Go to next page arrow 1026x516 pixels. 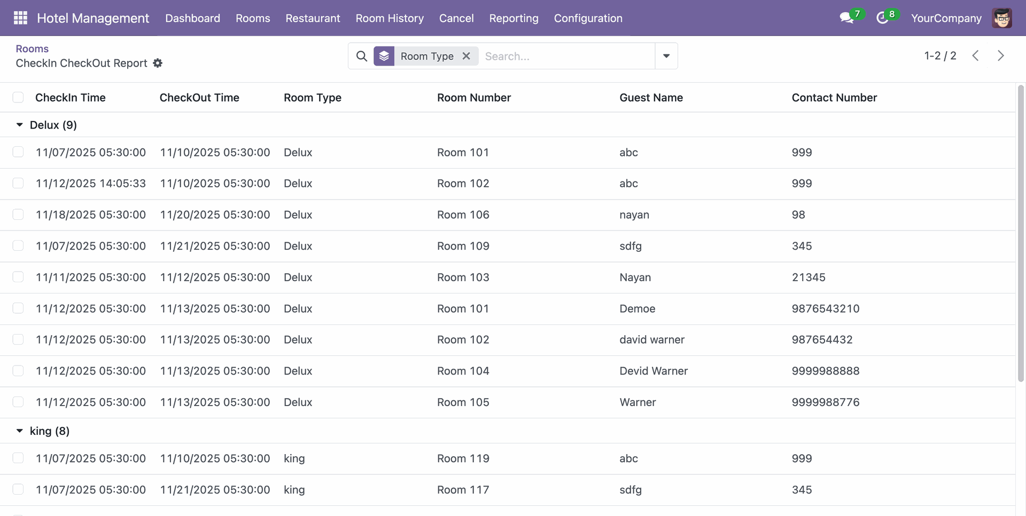click(x=1001, y=56)
